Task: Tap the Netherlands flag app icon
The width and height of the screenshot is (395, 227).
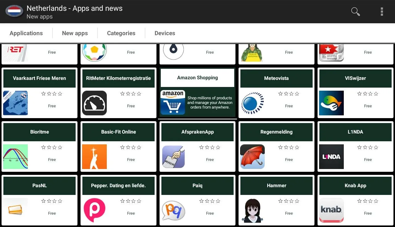Action: (x=14, y=11)
